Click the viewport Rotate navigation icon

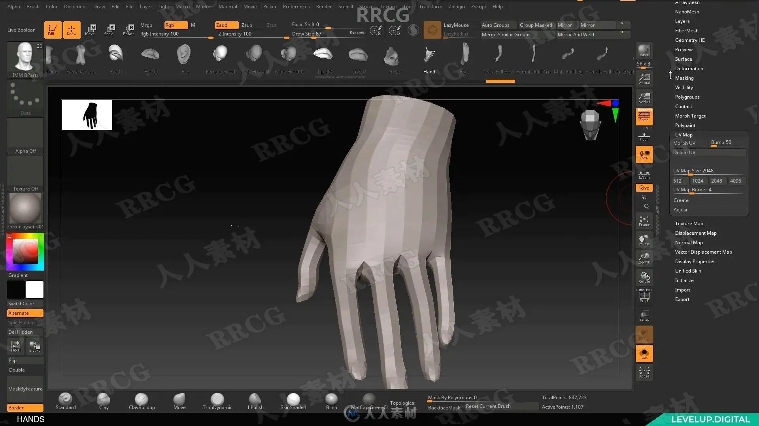644,278
